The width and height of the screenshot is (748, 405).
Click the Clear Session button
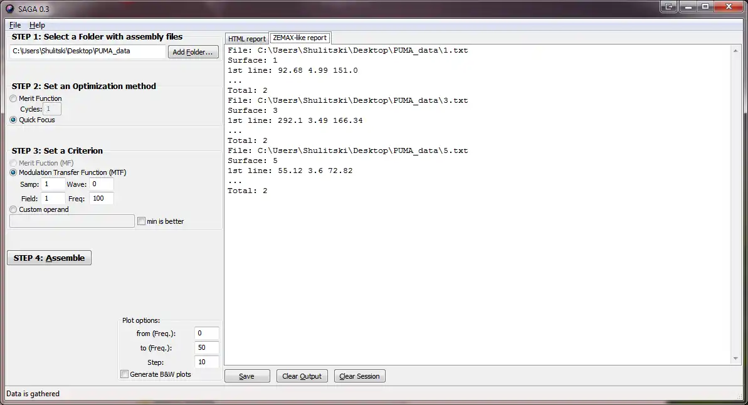(359, 376)
